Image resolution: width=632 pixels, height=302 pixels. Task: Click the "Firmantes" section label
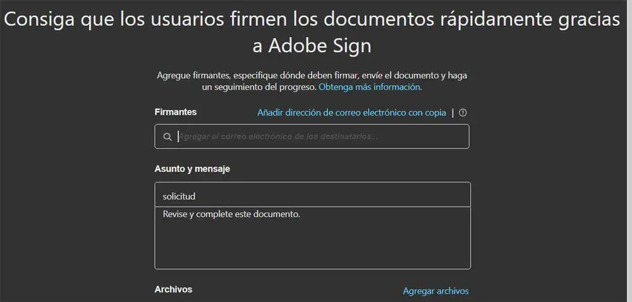click(x=176, y=112)
